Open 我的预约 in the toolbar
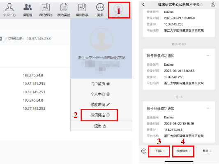Image resolution: width=219 pixels, height=164 pixels. click(x=46, y=9)
